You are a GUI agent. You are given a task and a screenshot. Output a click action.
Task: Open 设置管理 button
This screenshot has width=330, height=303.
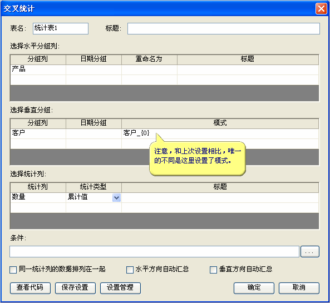[120, 288]
